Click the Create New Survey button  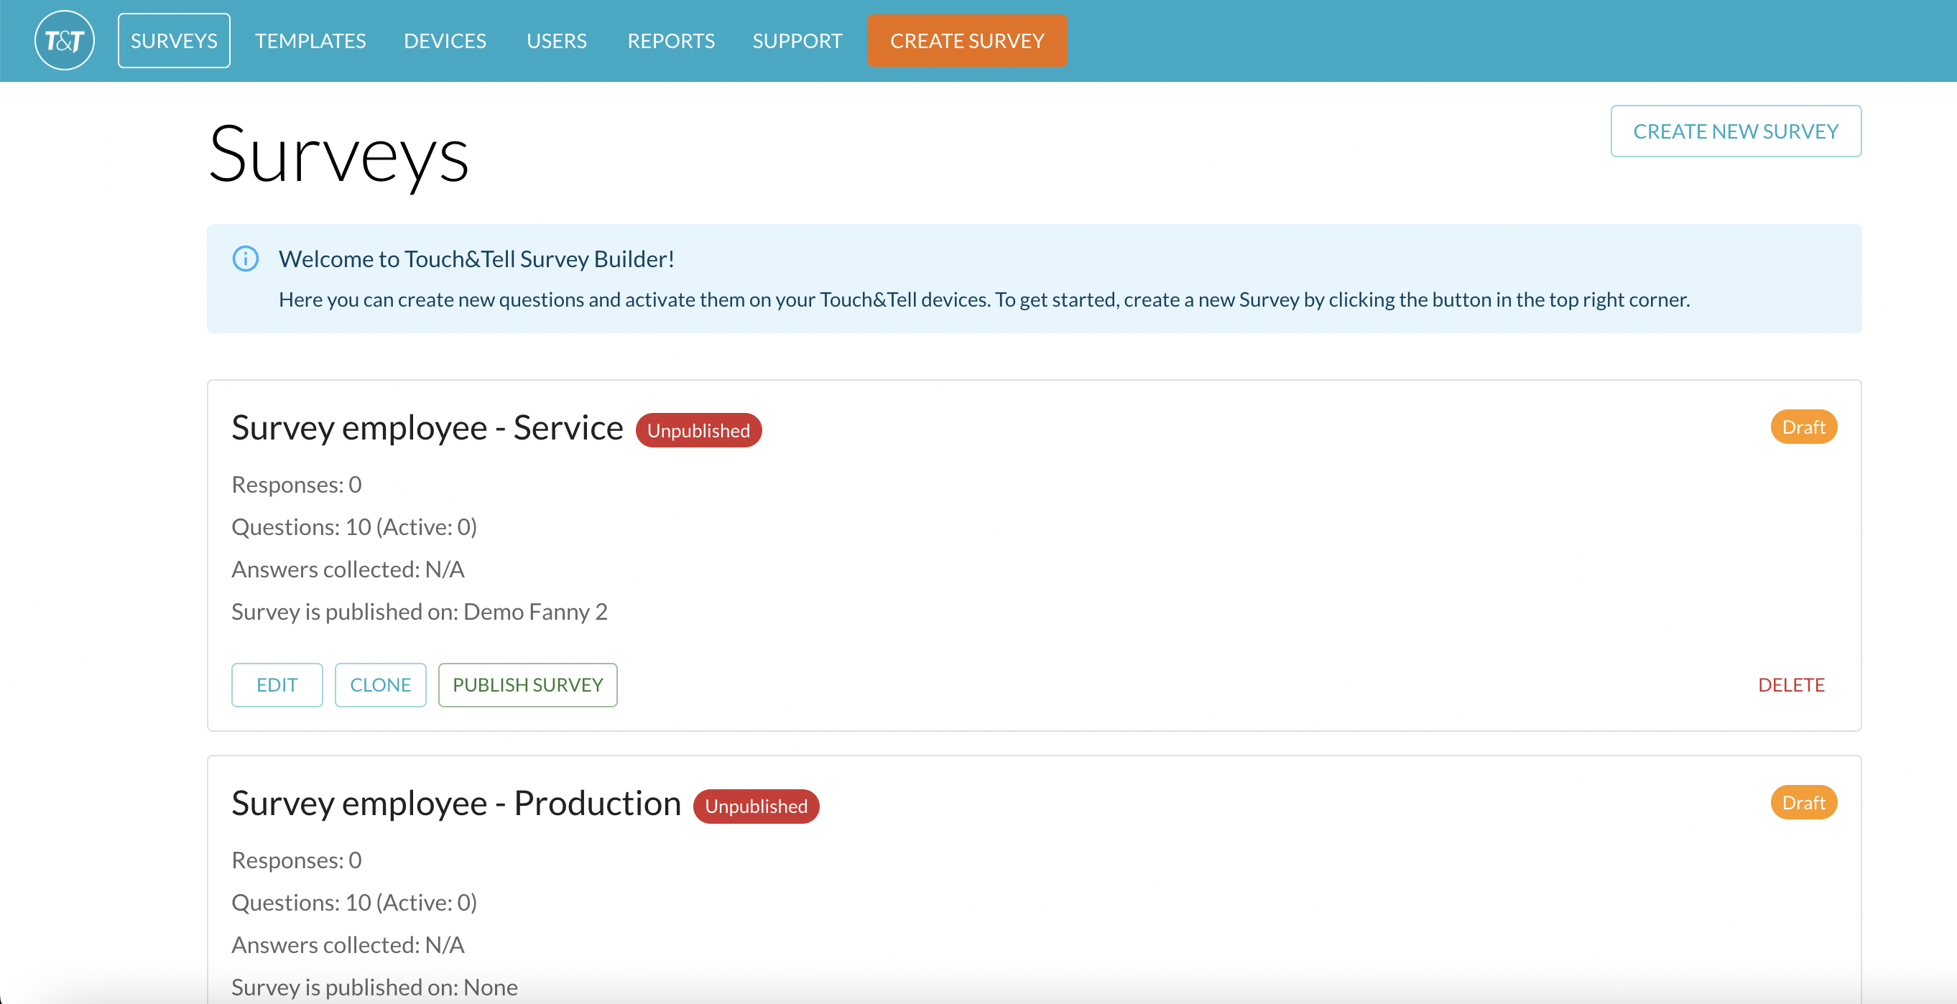pyautogui.click(x=1735, y=131)
